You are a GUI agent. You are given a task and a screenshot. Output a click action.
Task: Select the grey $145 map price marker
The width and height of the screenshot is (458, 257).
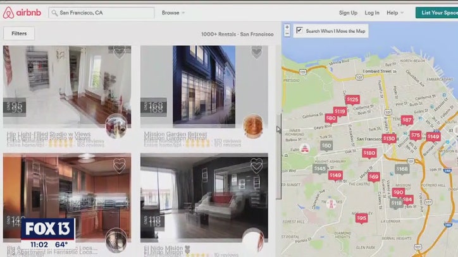[x=320, y=169]
